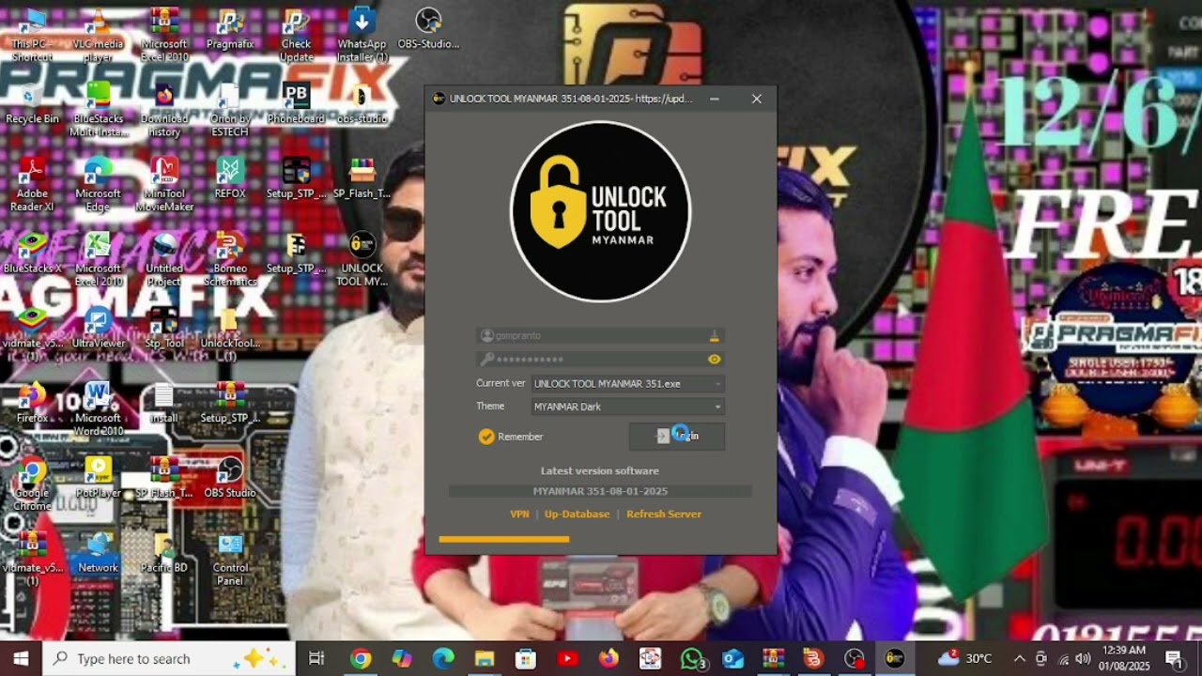Select the Phoneboard desktop icon
The image size is (1202, 676).
tap(296, 103)
